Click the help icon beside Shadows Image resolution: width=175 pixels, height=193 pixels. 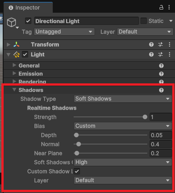[x=161, y=90]
